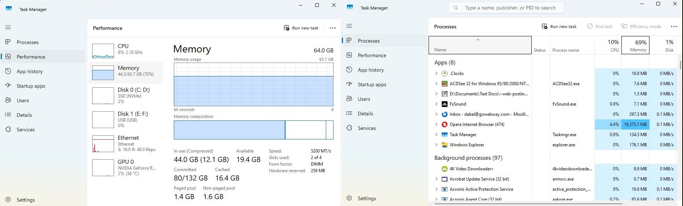
Task: Expand the Windows Explorer process entry
Action: [x=436, y=145]
